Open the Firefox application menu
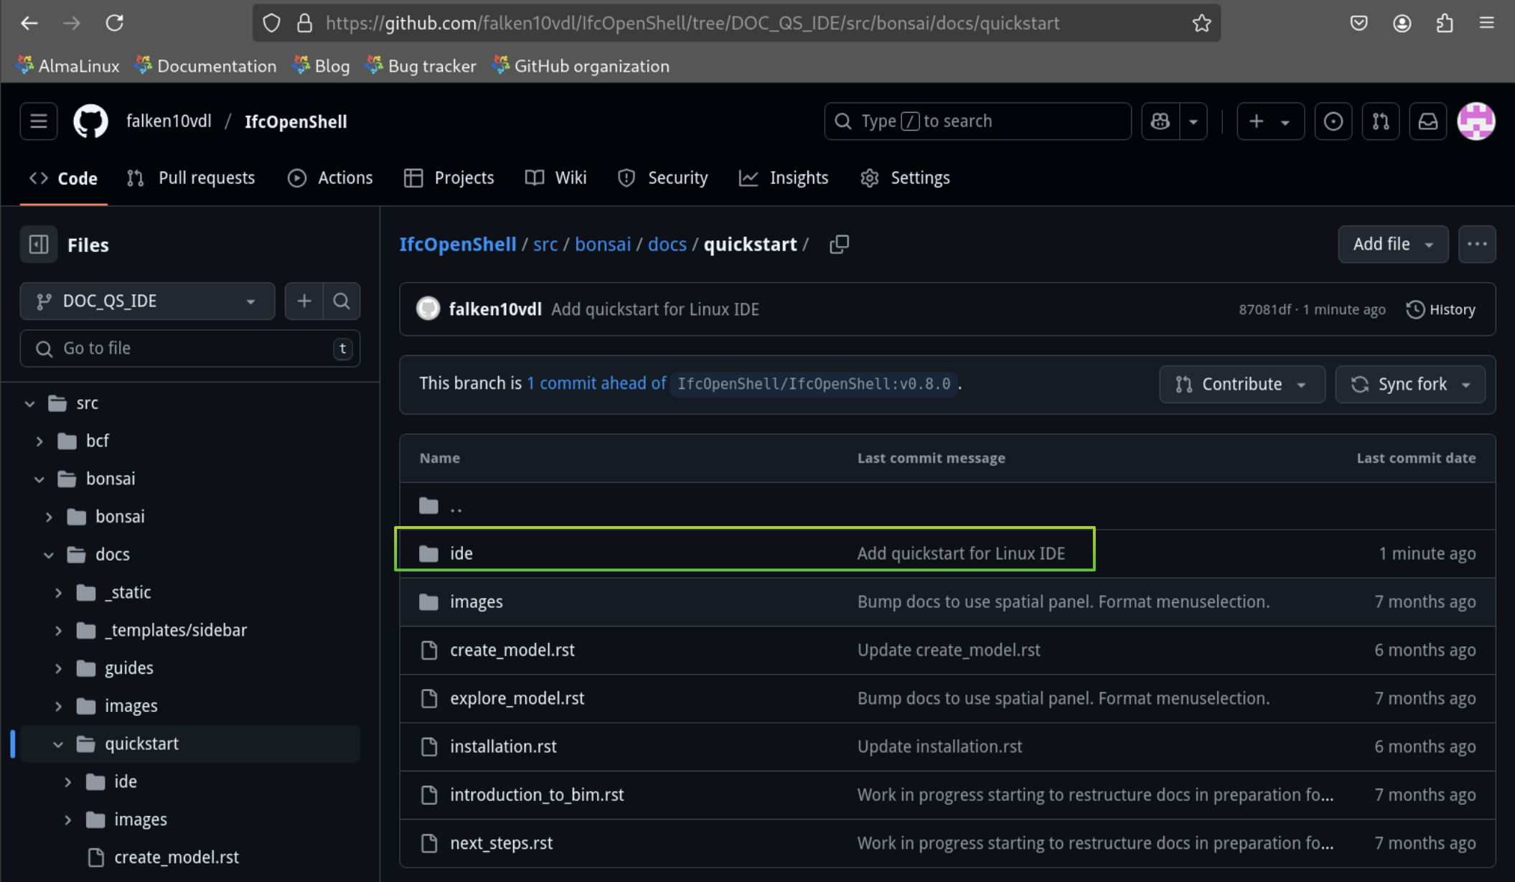1515x882 pixels. [x=1487, y=23]
